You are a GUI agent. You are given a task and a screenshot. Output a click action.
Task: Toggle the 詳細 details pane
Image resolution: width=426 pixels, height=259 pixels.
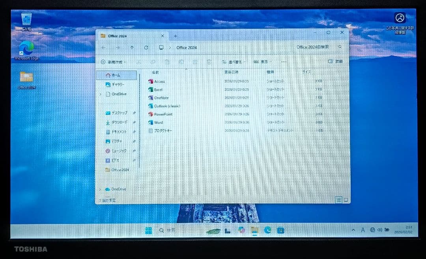(336, 61)
